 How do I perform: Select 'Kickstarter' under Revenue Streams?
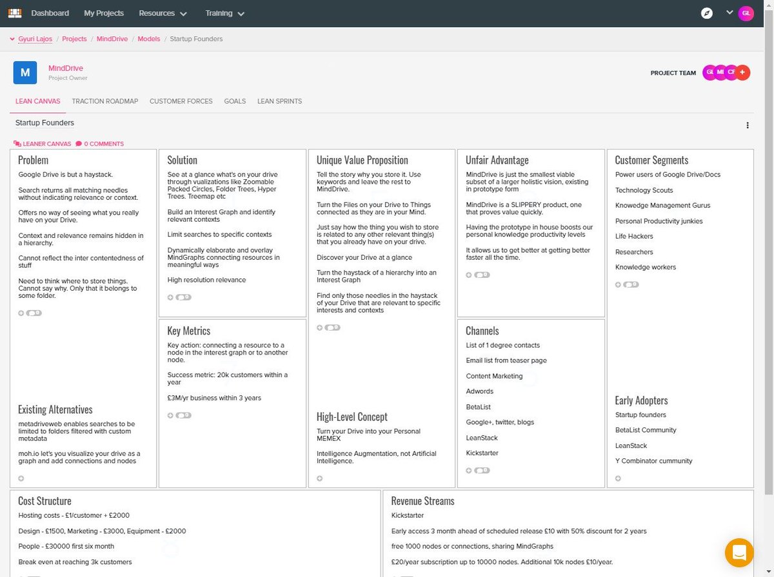[x=407, y=516]
